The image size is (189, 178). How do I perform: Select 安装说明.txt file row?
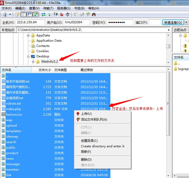coord(56,98)
